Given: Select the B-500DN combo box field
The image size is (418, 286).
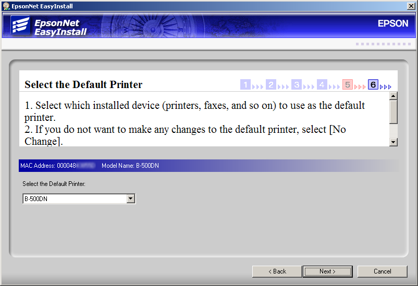Looking at the screenshot, I should coord(79,198).
